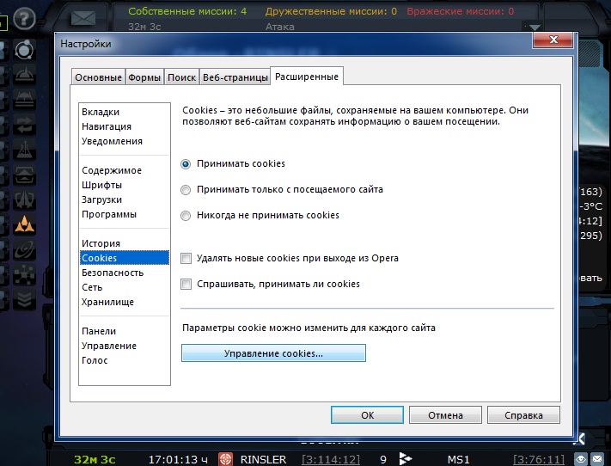Select 'Загрузки' in the settings list
611x466 pixels.
125,199
